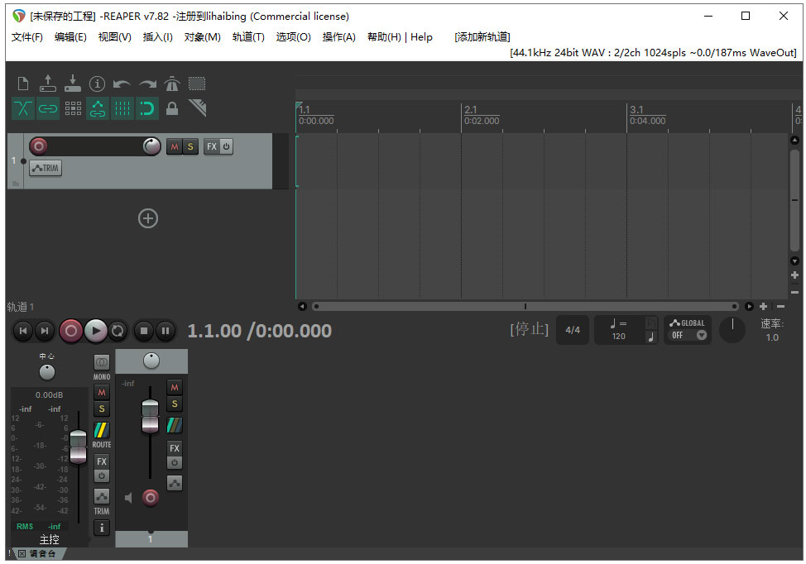Screen dimensions: 806x564
Task: Click master info i button
Action: 102,528
